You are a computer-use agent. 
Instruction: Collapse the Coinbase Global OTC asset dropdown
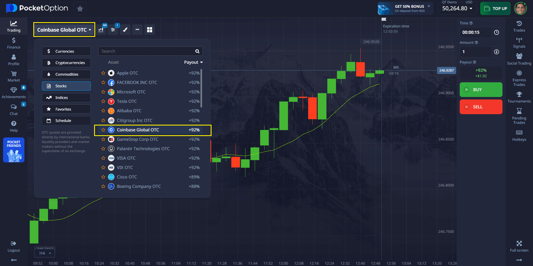(64, 30)
